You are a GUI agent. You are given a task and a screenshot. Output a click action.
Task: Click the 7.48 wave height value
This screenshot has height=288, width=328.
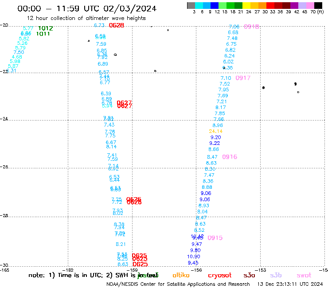pos(232,38)
